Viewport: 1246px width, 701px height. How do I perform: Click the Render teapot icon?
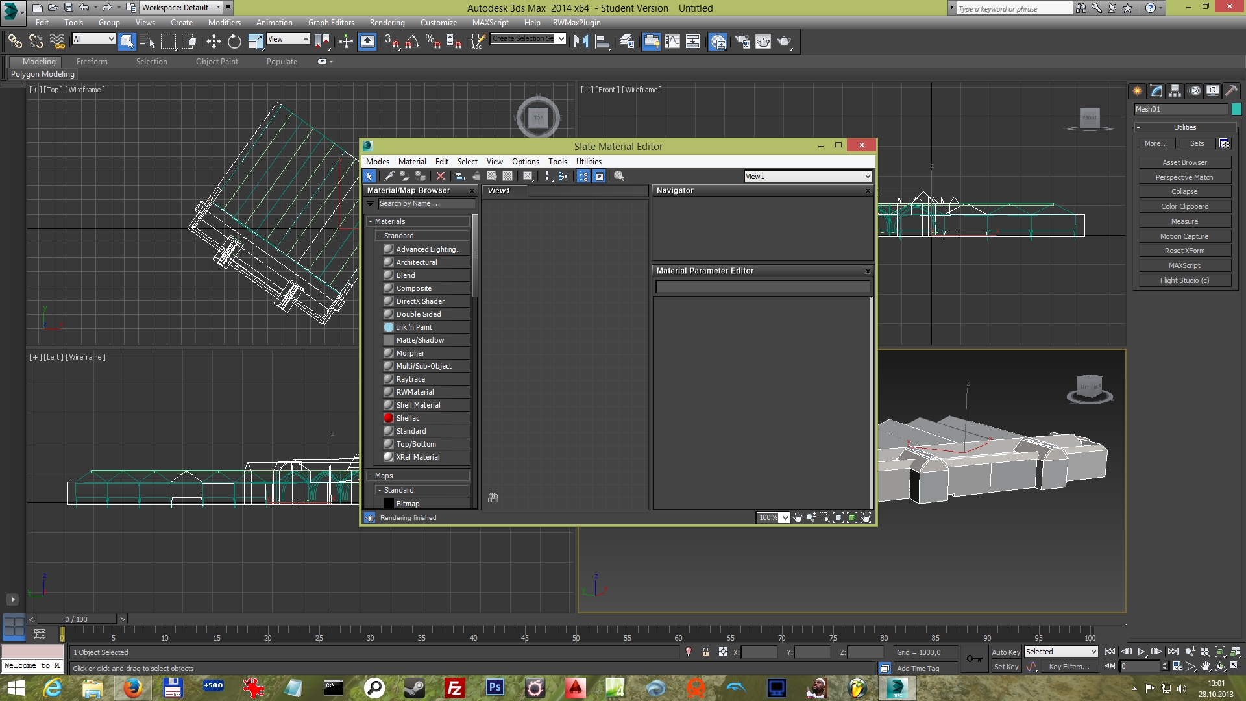[x=785, y=42]
